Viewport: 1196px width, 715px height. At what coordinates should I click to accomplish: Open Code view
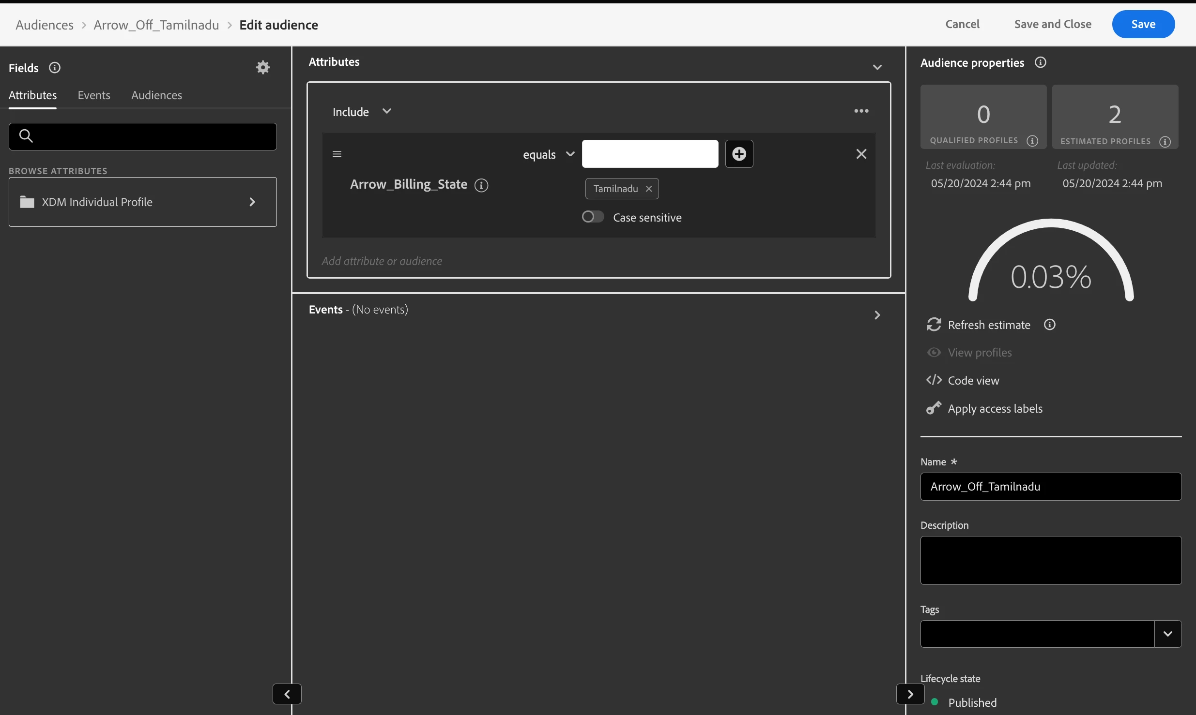[973, 381]
